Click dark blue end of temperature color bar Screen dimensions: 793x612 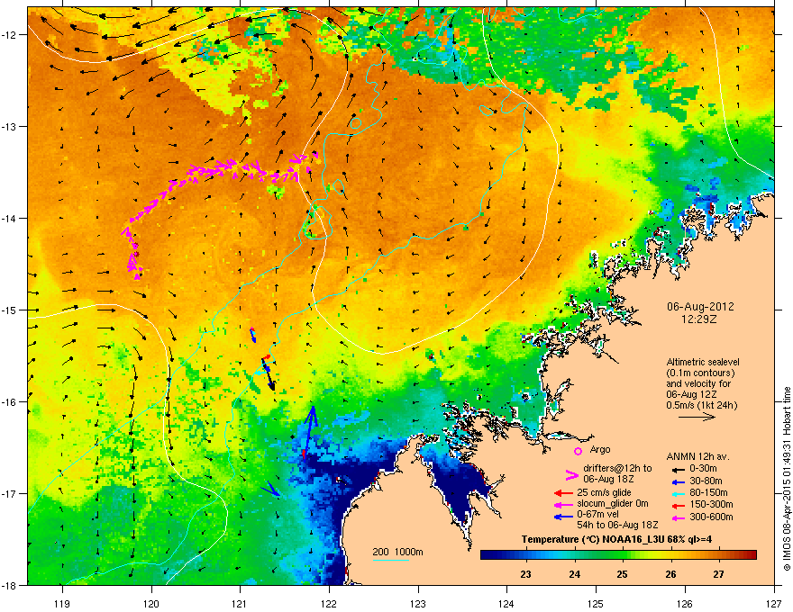(486, 555)
